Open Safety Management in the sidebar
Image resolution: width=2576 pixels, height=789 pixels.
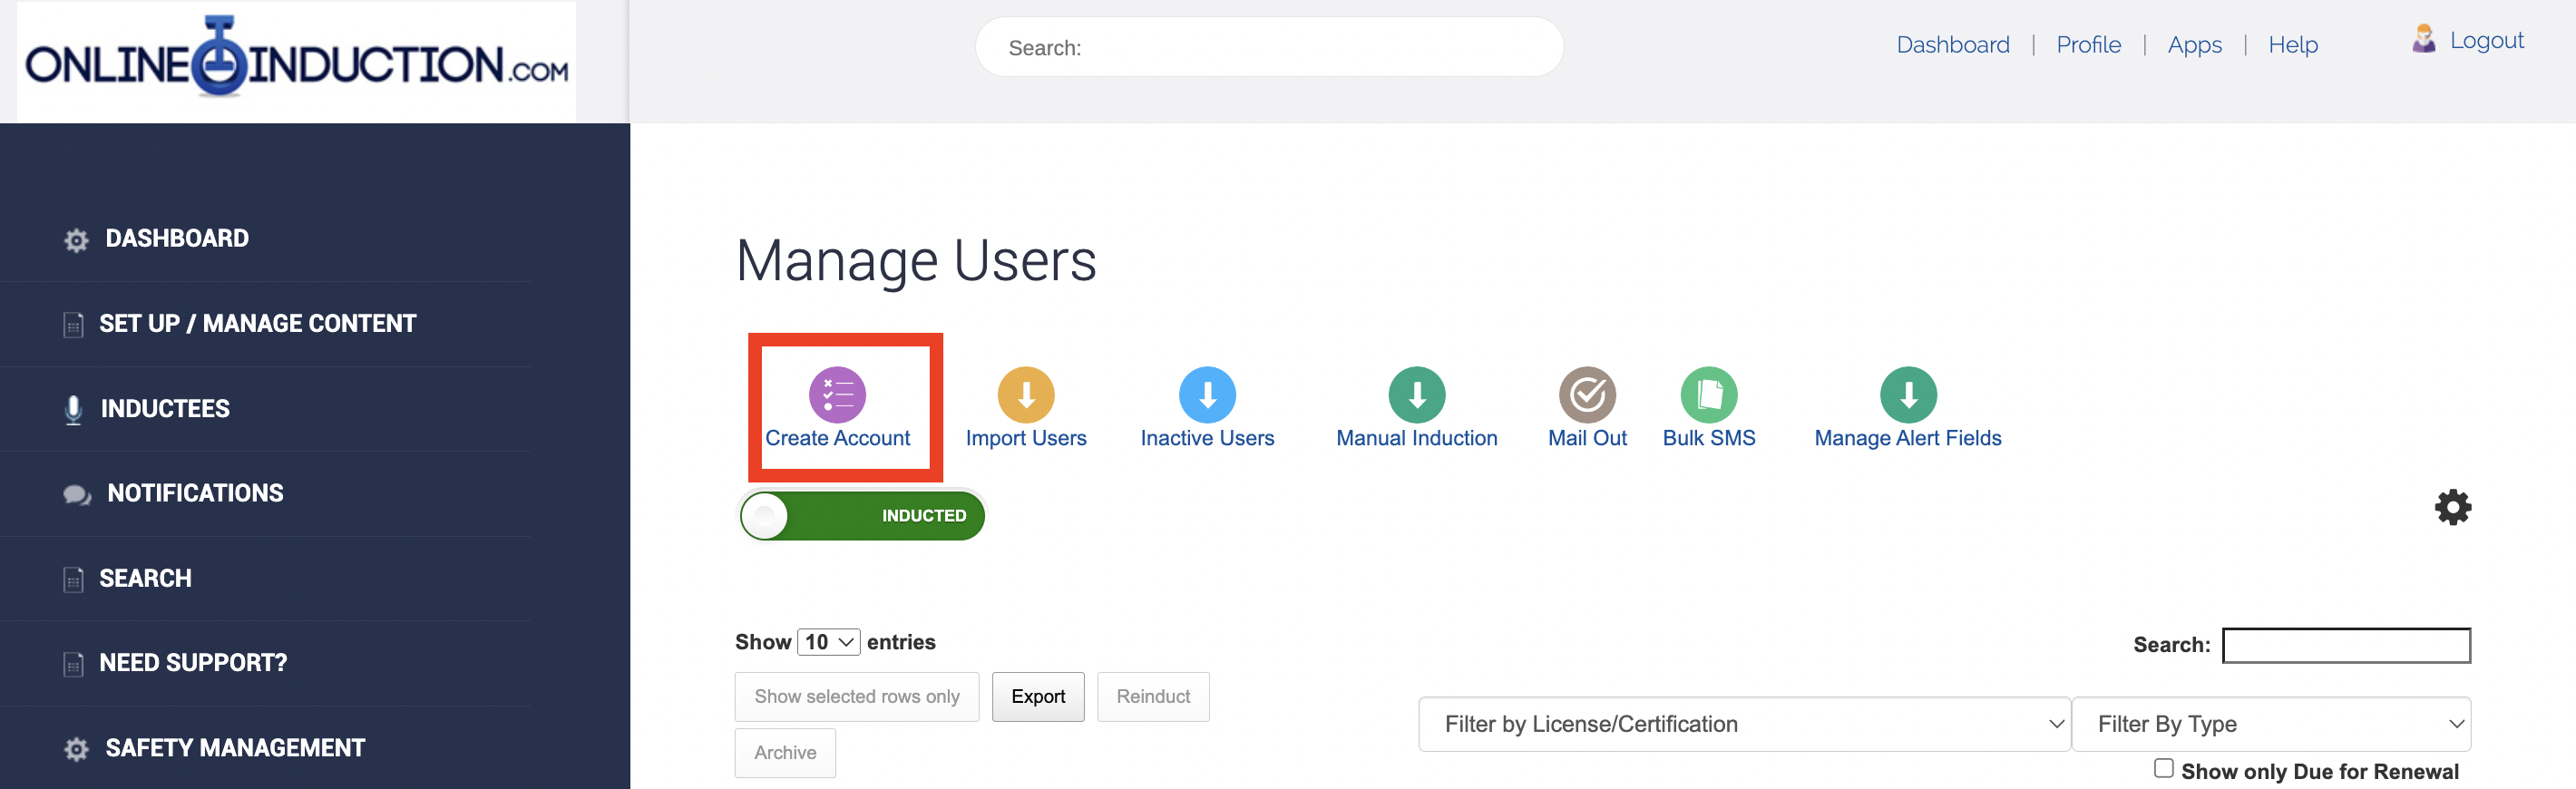[x=235, y=747]
